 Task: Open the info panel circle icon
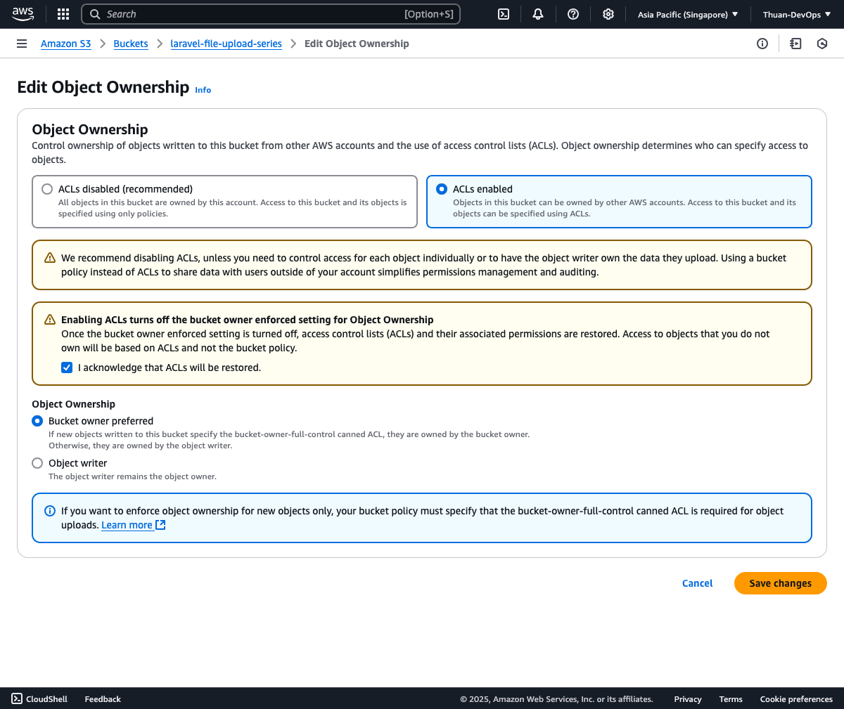[762, 44]
